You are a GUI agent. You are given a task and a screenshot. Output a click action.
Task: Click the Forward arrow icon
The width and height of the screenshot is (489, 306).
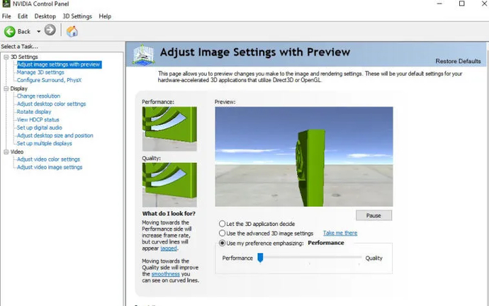[x=50, y=30]
